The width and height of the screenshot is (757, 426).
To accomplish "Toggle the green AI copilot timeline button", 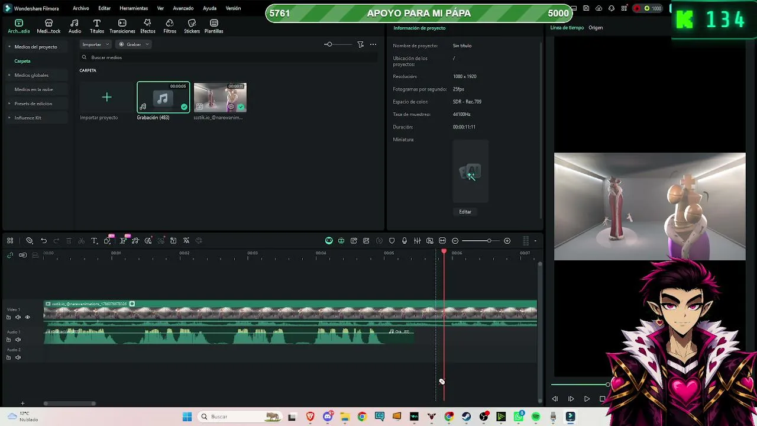I will pyautogui.click(x=329, y=241).
